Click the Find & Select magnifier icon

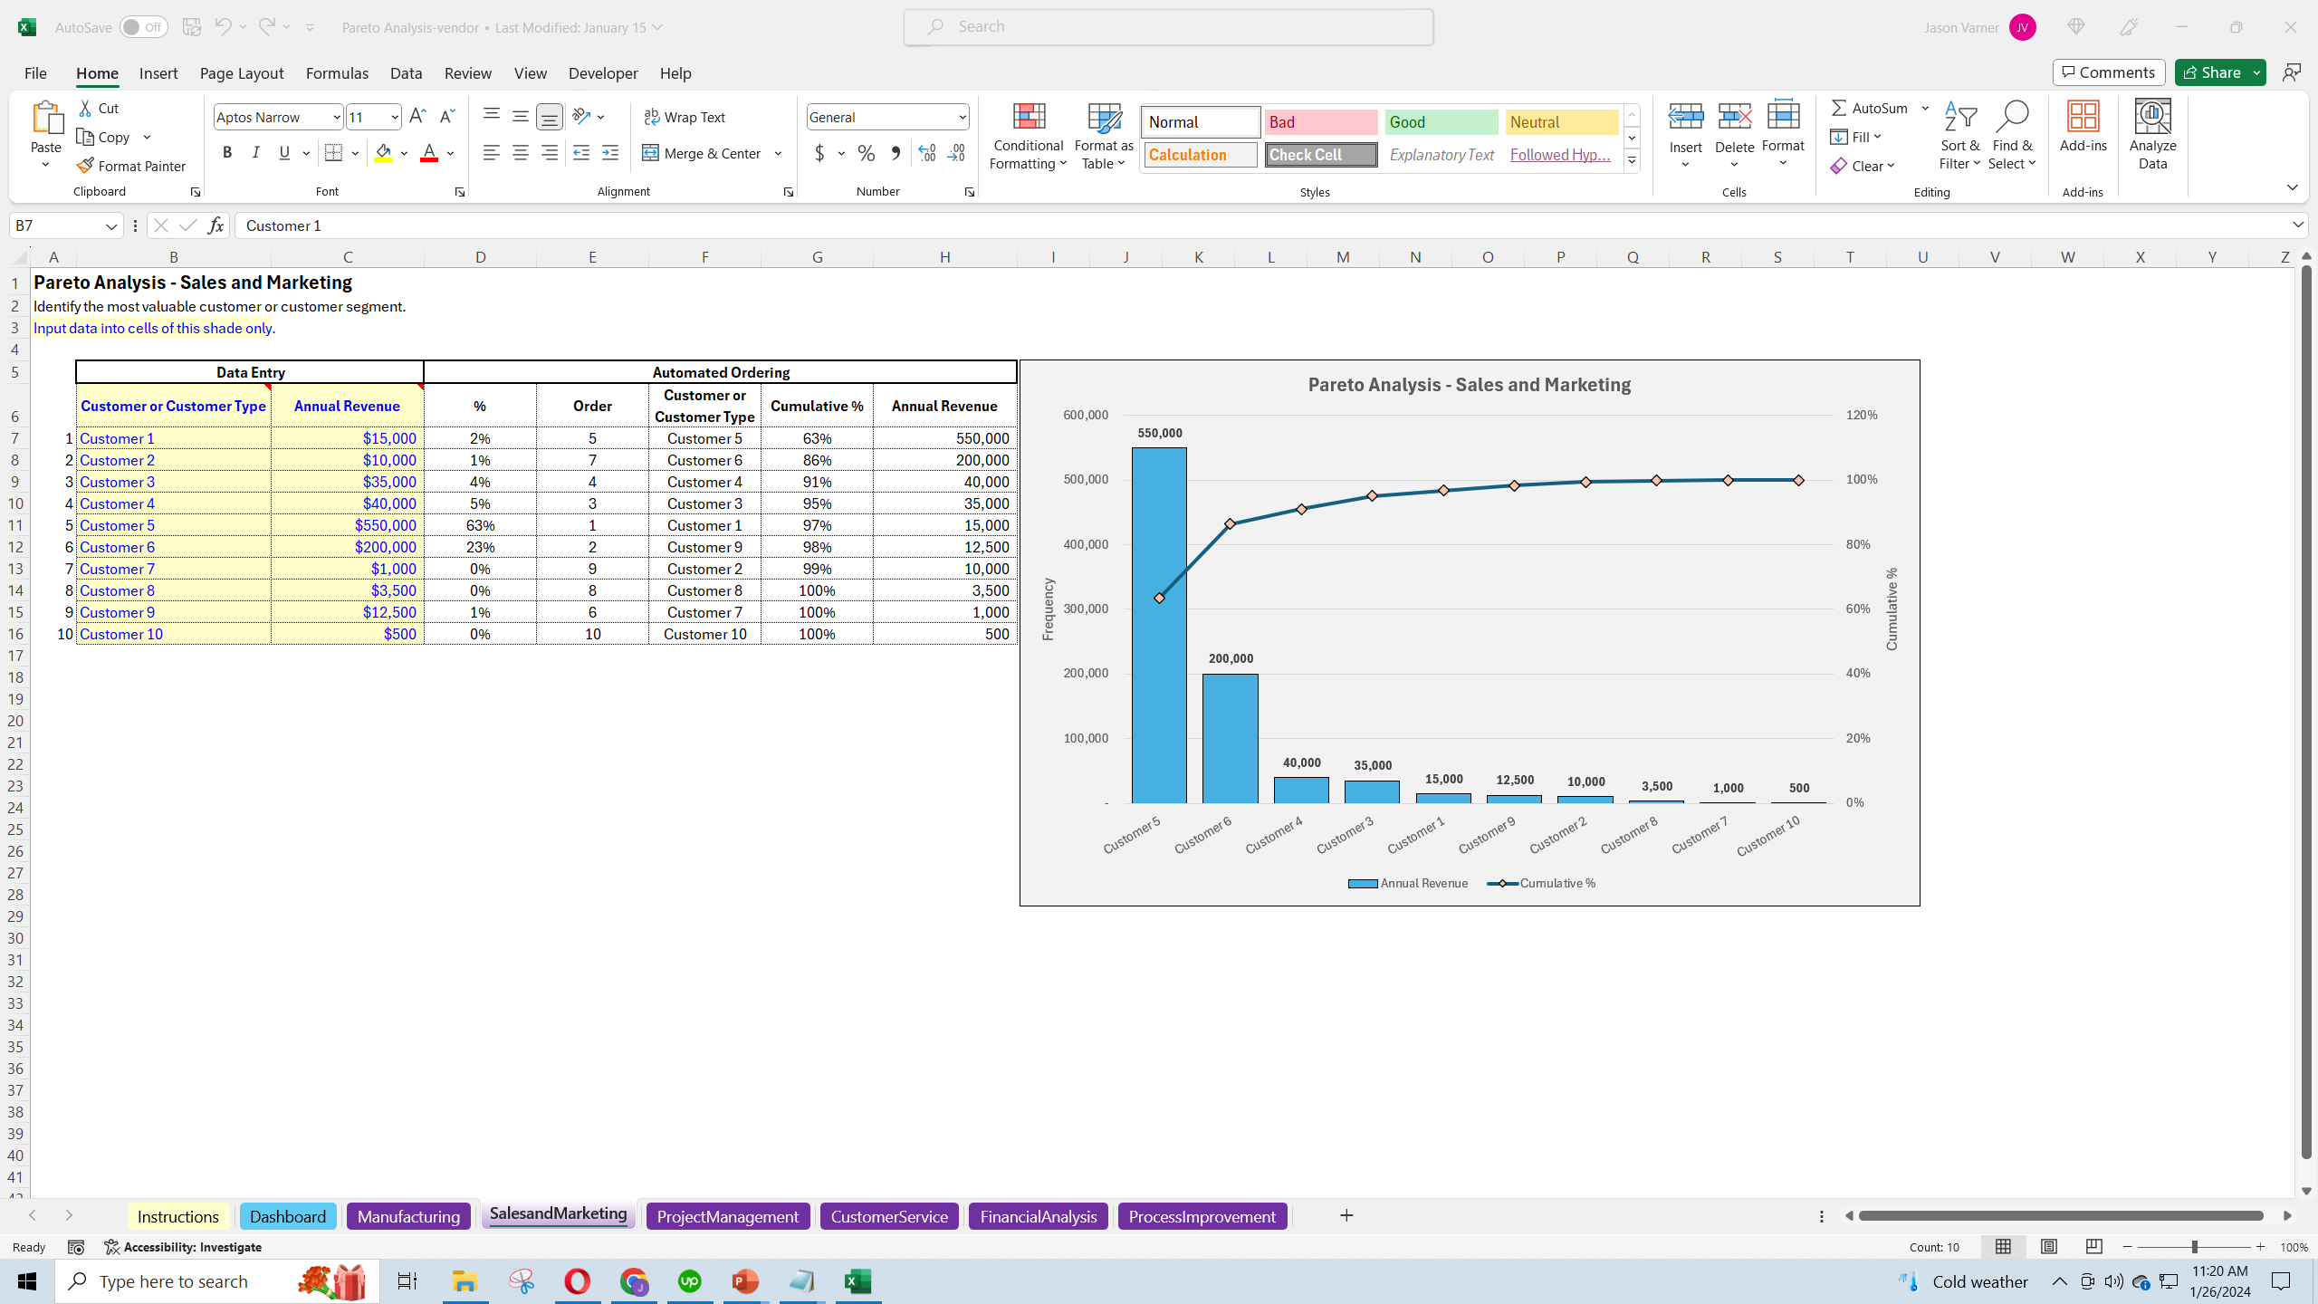(2012, 117)
